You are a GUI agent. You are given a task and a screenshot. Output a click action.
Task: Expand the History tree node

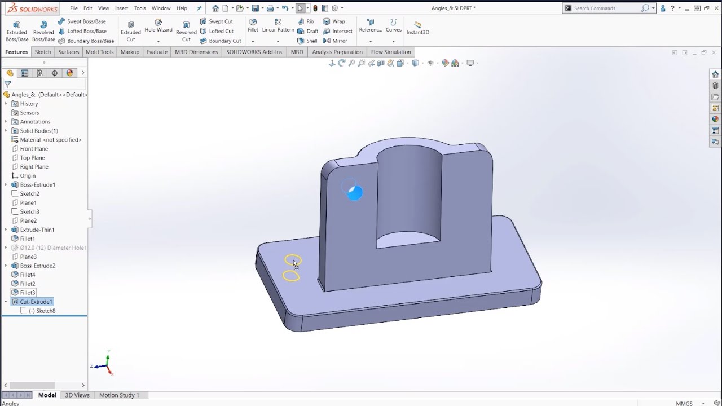[6, 104]
